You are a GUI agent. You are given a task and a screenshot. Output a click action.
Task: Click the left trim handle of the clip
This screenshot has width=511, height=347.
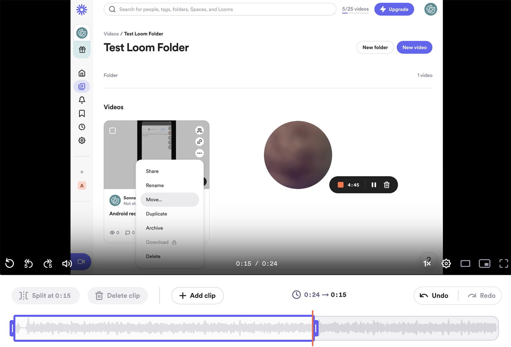point(12,328)
